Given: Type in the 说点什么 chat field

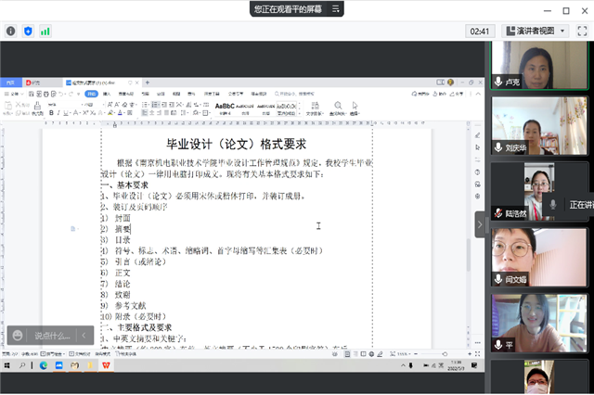Looking at the screenshot, I should (x=51, y=335).
